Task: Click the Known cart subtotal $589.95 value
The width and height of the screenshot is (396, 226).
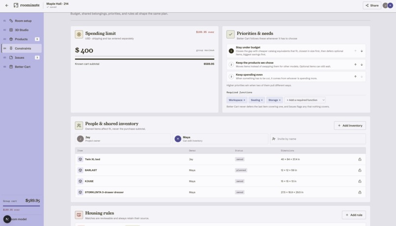Action: (209, 64)
